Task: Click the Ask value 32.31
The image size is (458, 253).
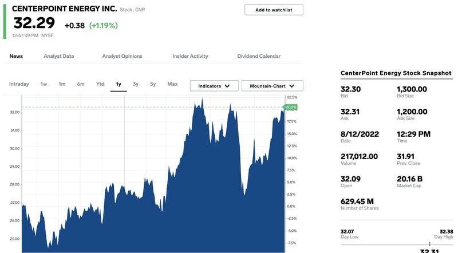Action: [x=350, y=112]
